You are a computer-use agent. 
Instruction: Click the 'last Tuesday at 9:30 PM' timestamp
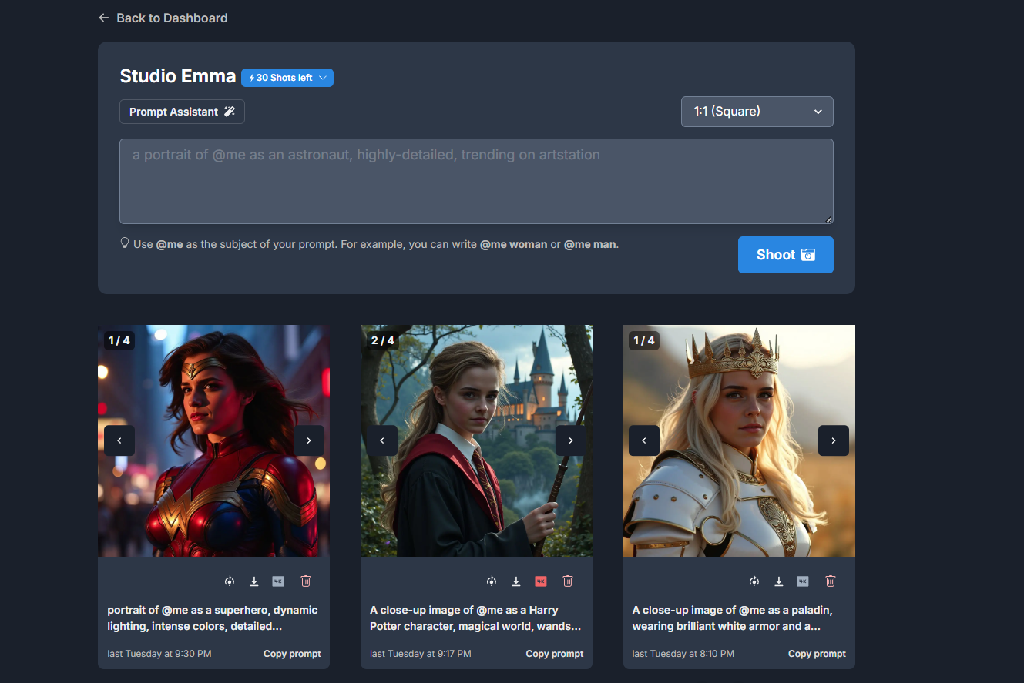click(x=159, y=654)
